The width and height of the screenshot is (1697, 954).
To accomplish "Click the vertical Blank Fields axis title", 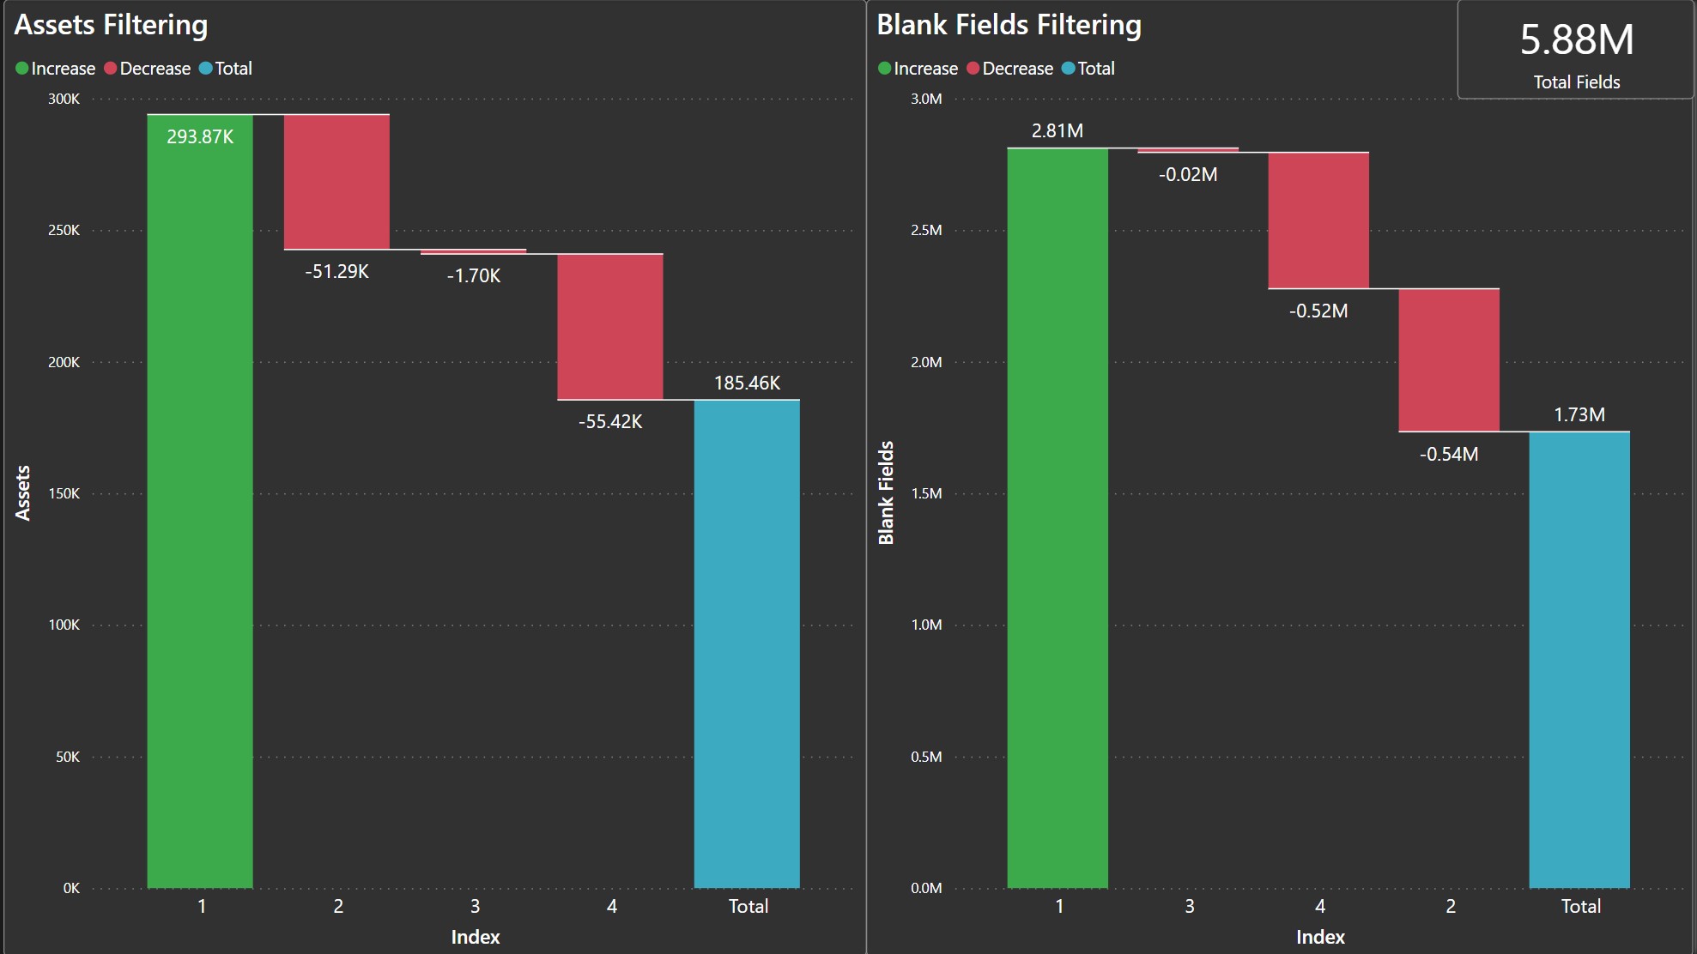I will tap(887, 492).
